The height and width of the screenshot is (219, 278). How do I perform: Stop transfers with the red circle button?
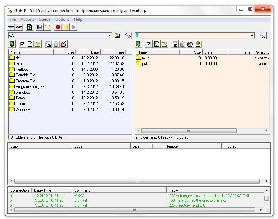pyautogui.click(x=58, y=27)
